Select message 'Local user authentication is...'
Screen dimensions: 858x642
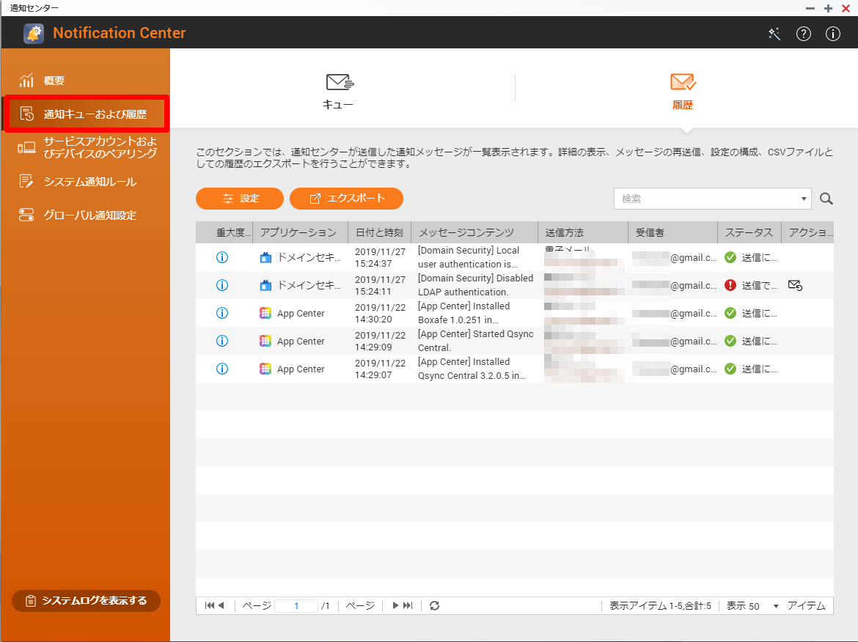click(x=469, y=257)
